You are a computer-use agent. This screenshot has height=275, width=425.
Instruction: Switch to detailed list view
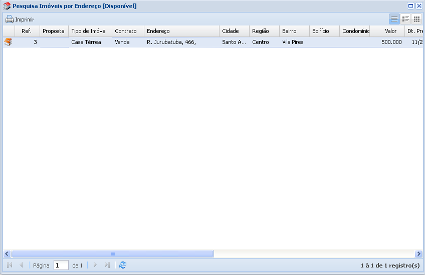405,19
